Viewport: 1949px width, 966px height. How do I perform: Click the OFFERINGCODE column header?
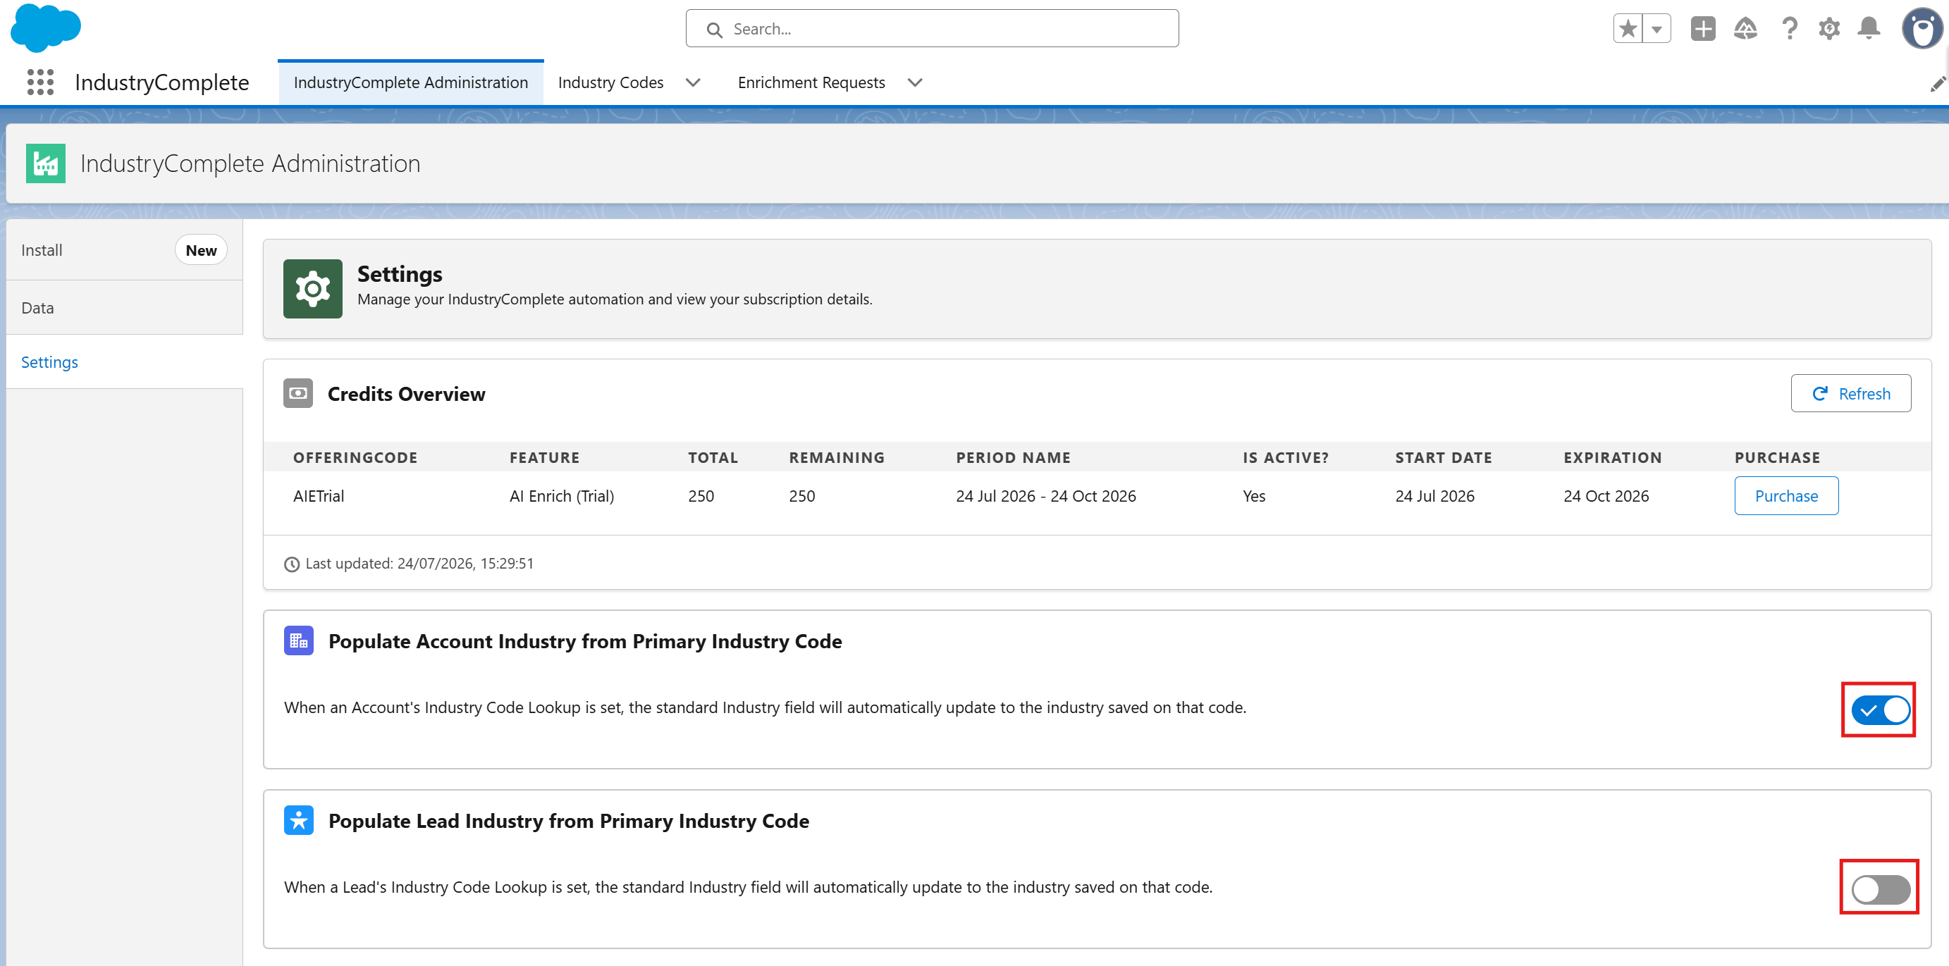coord(355,458)
